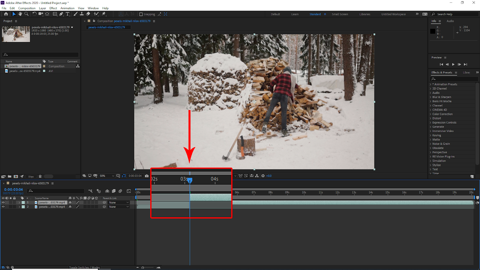Switch to the Learn workspace
The width and height of the screenshot is (480, 270).
point(295,14)
